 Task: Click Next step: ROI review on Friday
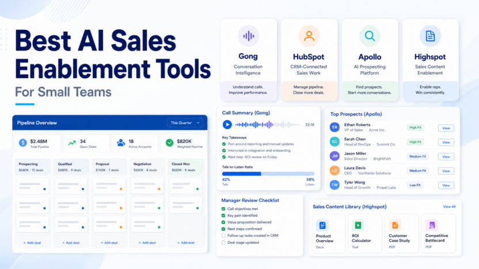pyautogui.click(x=252, y=157)
